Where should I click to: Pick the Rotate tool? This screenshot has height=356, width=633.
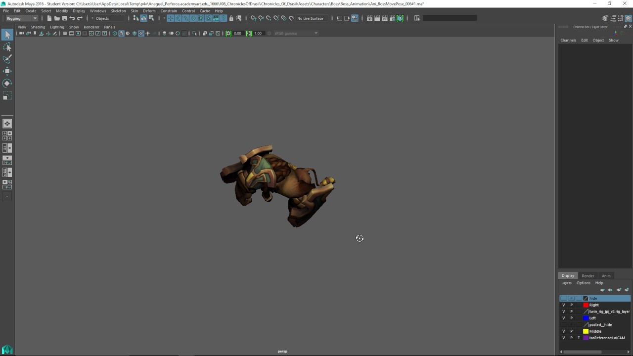(x=7, y=83)
